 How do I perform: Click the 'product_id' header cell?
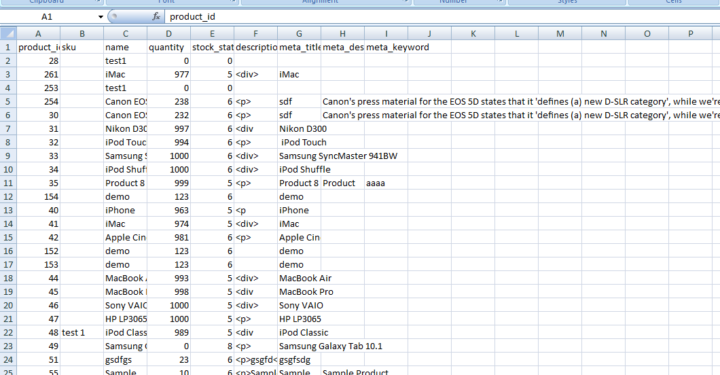click(x=38, y=48)
